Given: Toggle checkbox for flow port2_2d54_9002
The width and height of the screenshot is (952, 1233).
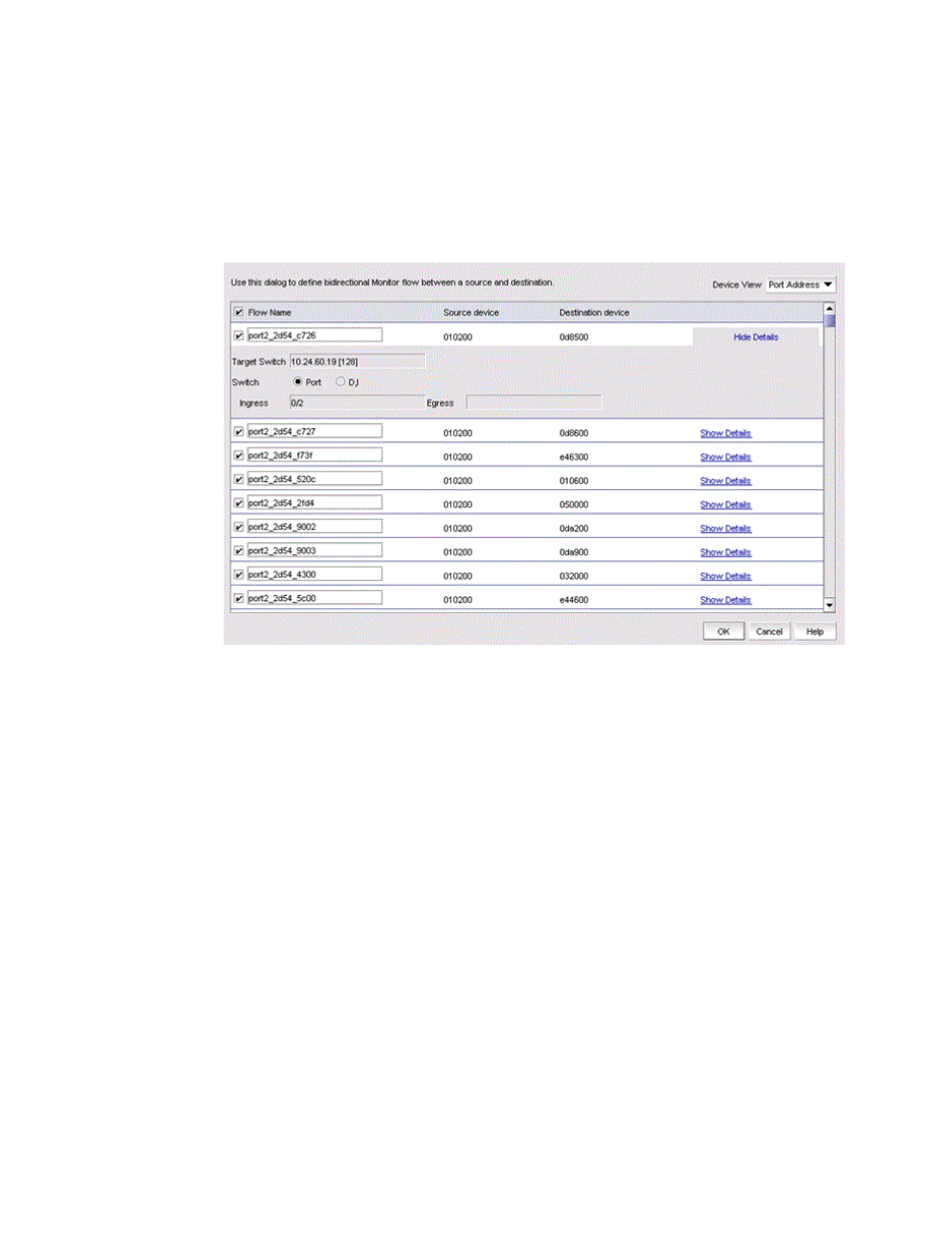Looking at the screenshot, I should (238, 527).
